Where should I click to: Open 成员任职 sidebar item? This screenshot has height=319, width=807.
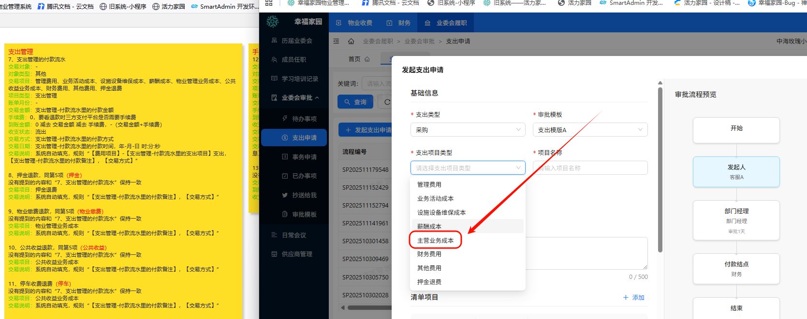click(294, 59)
